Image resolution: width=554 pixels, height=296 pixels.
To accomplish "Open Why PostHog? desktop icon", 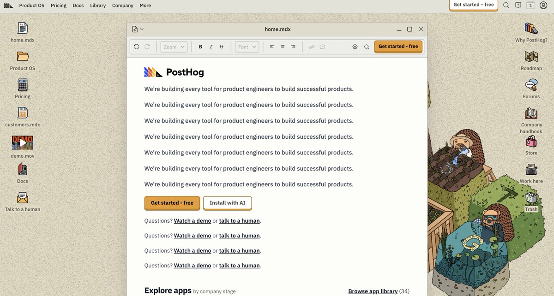I will 531,28.
